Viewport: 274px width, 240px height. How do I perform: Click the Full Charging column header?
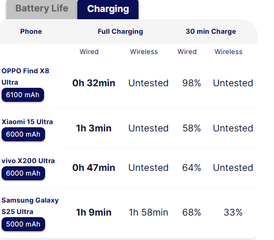120,32
